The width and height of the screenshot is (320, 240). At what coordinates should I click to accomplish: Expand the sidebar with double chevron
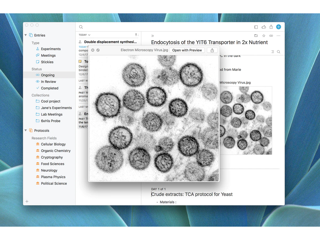point(153,36)
